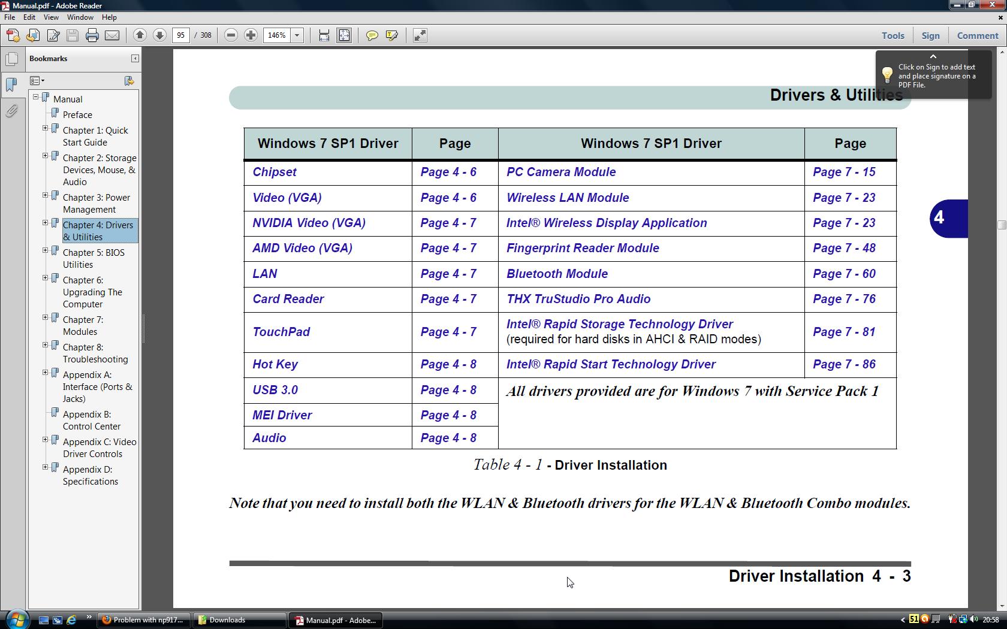Select Chapter 8: Troubleshooting bookmark
Viewport: 1007px width, 629px height.
pos(95,353)
